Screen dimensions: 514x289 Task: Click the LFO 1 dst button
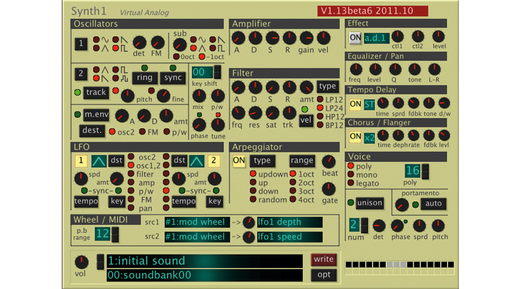116,161
